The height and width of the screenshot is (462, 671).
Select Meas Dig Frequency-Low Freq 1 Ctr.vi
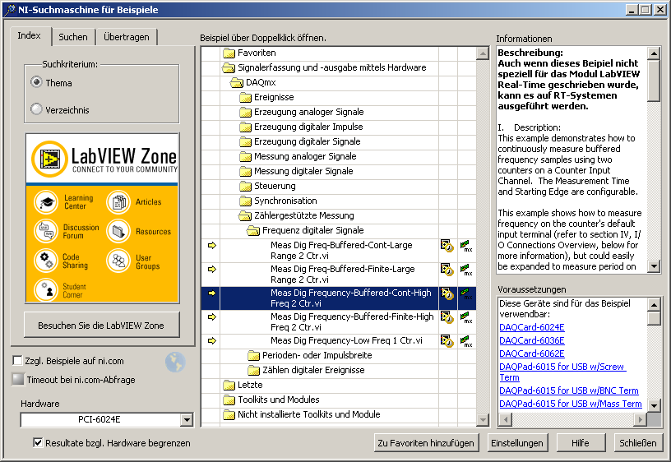[346, 340]
